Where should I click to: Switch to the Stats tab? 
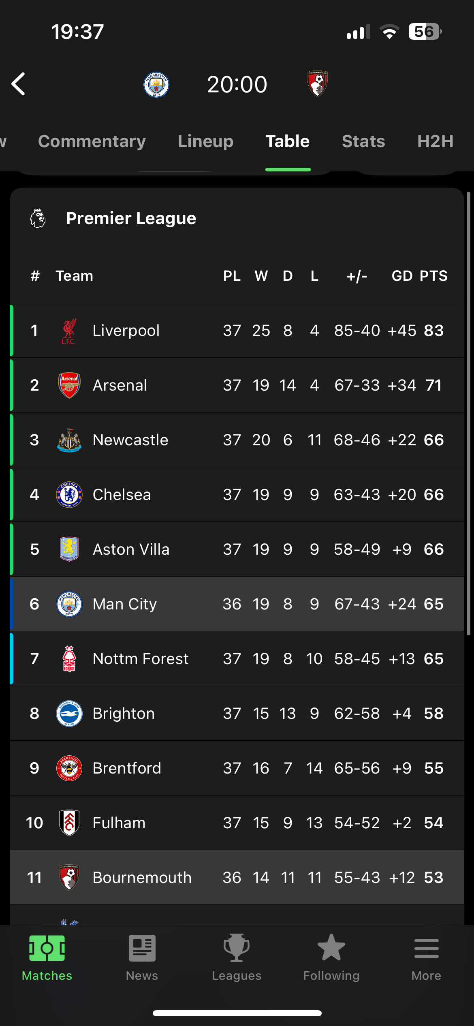coord(363,141)
